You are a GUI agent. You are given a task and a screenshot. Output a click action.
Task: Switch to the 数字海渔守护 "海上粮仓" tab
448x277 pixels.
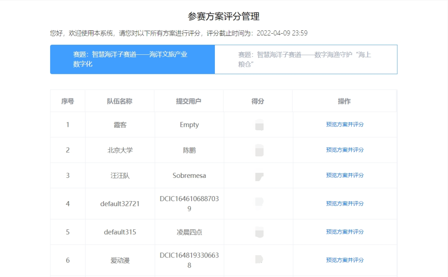click(306, 59)
